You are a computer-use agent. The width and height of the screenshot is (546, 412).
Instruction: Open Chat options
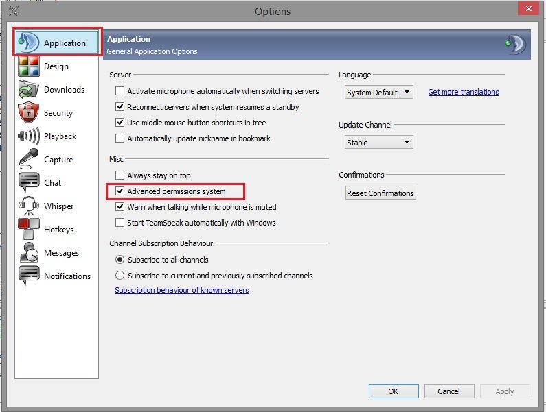pos(58,182)
